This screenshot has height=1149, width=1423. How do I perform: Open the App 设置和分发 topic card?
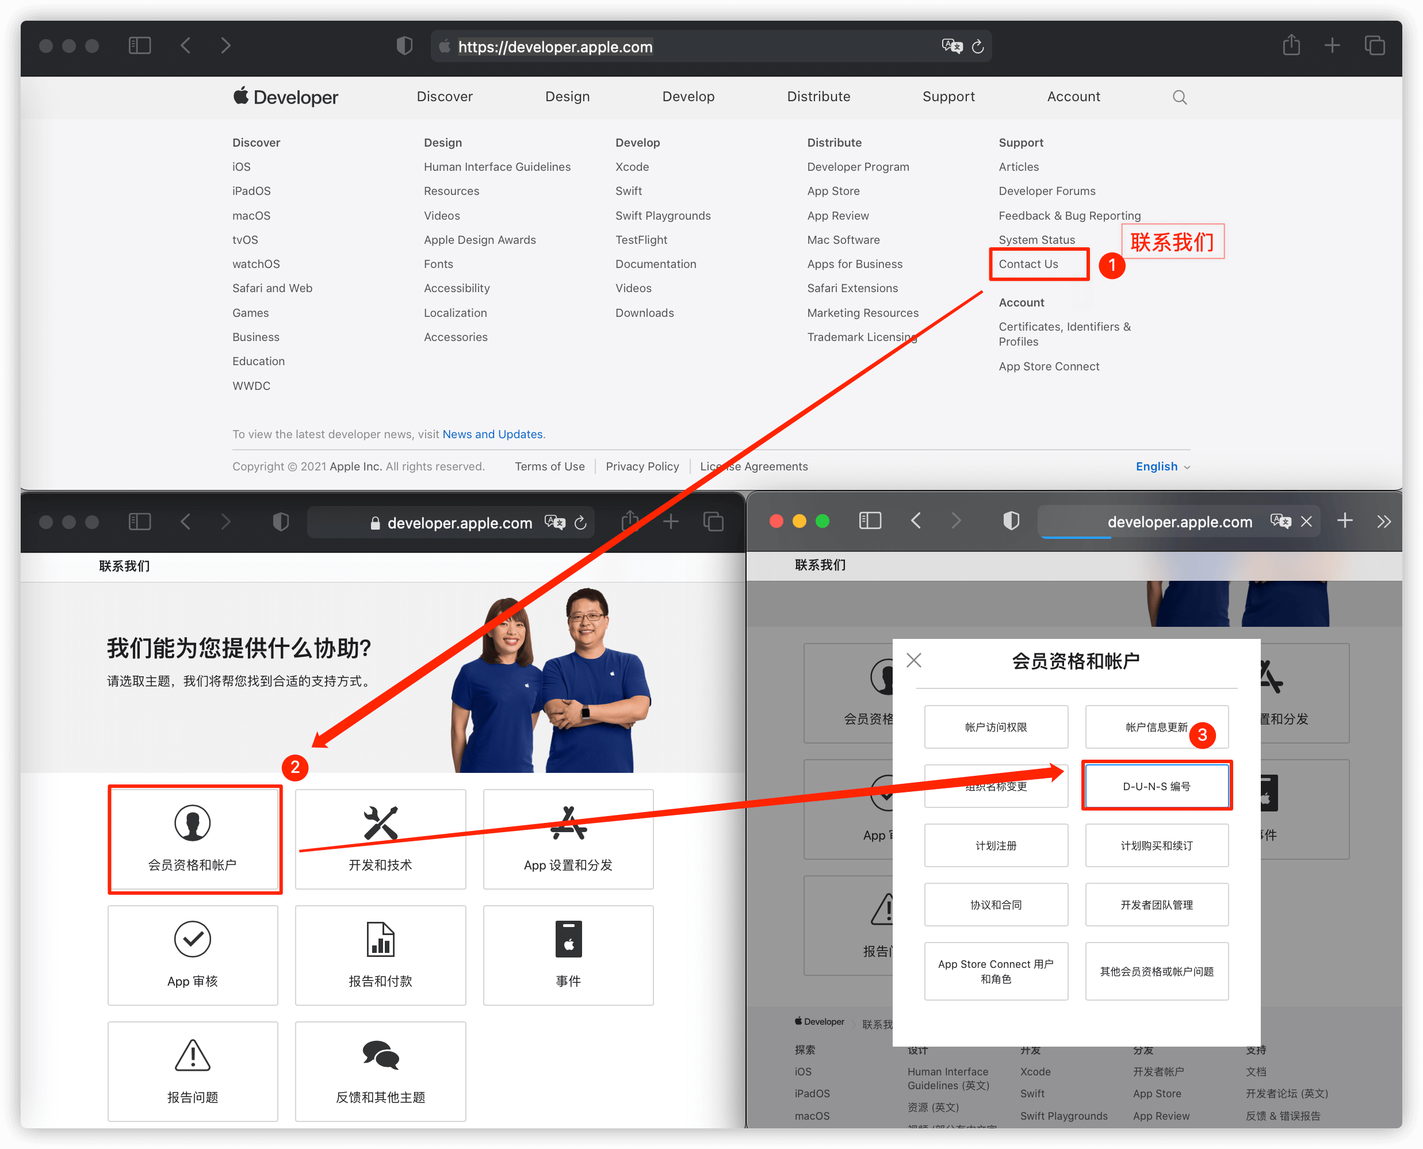(568, 839)
